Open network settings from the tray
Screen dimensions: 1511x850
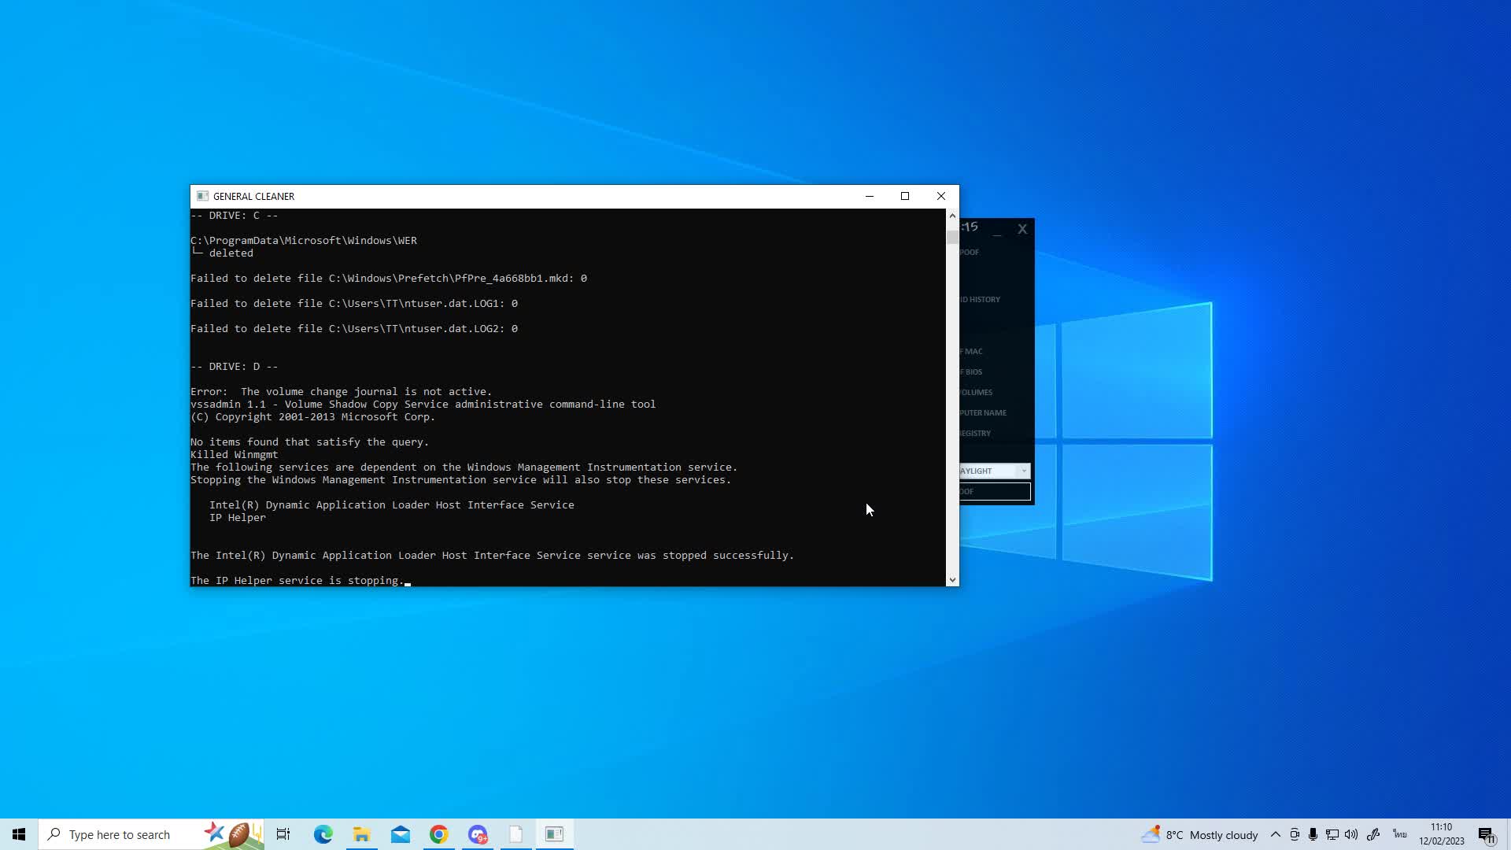1332,834
